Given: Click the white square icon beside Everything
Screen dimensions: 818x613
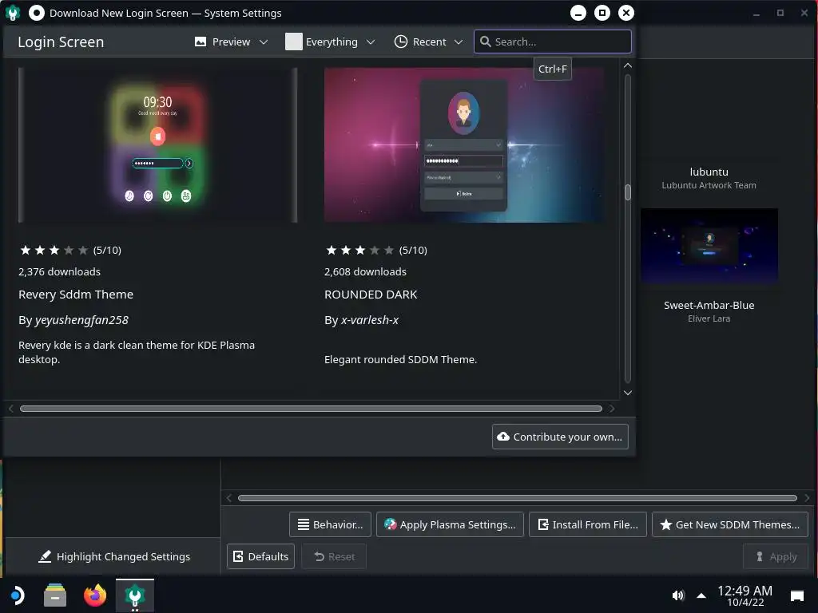Looking at the screenshot, I should [294, 42].
